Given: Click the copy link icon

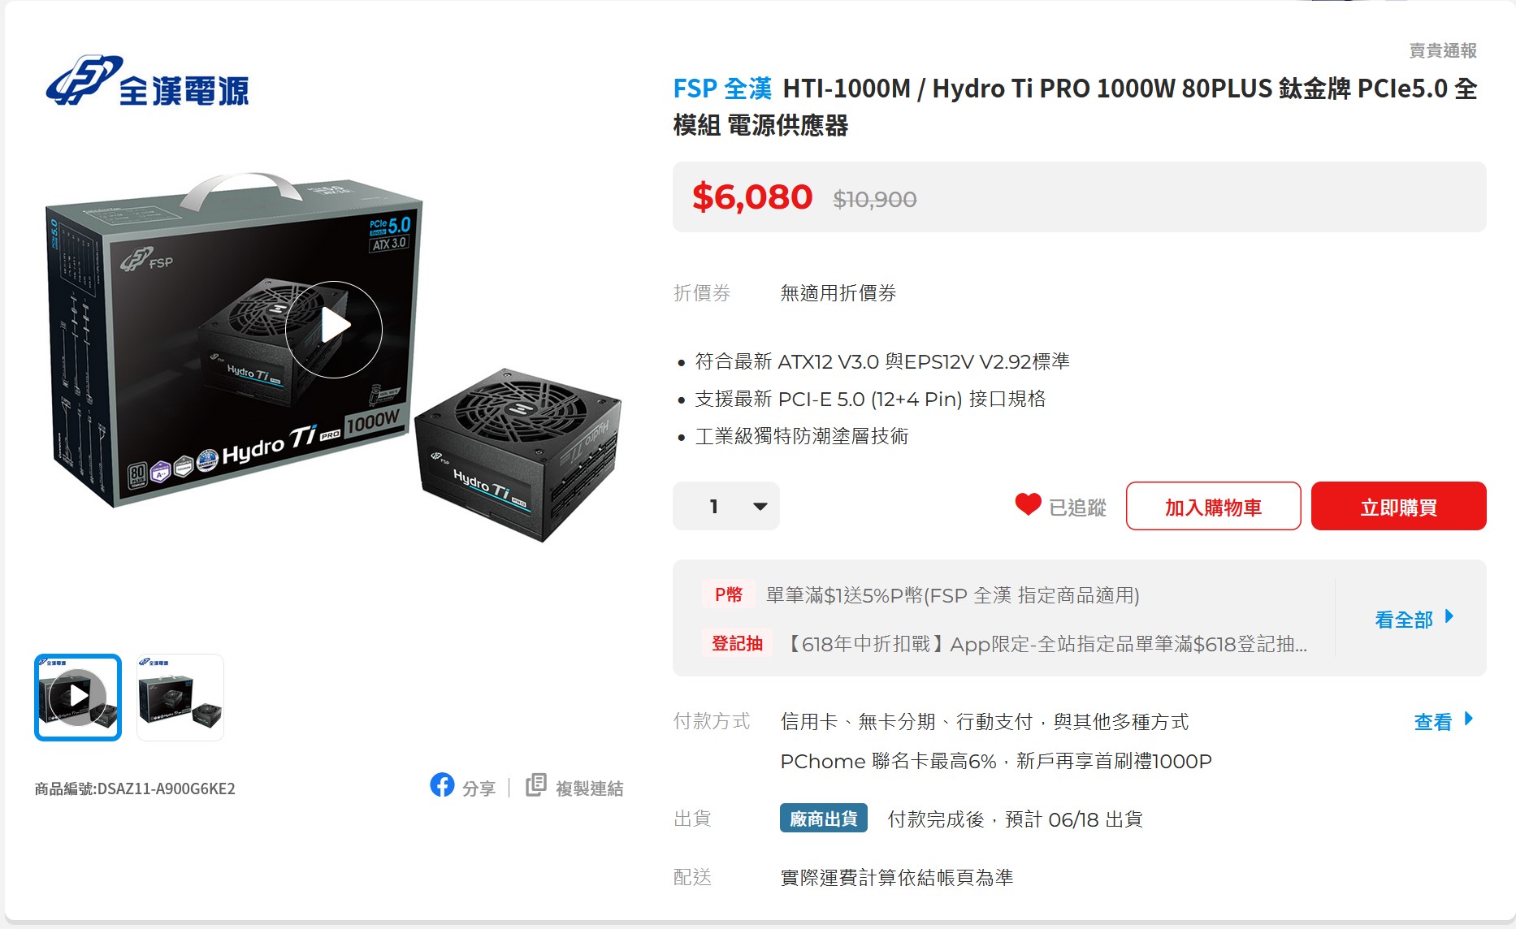Looking at the screenshot, I should (x=536, y=785).
